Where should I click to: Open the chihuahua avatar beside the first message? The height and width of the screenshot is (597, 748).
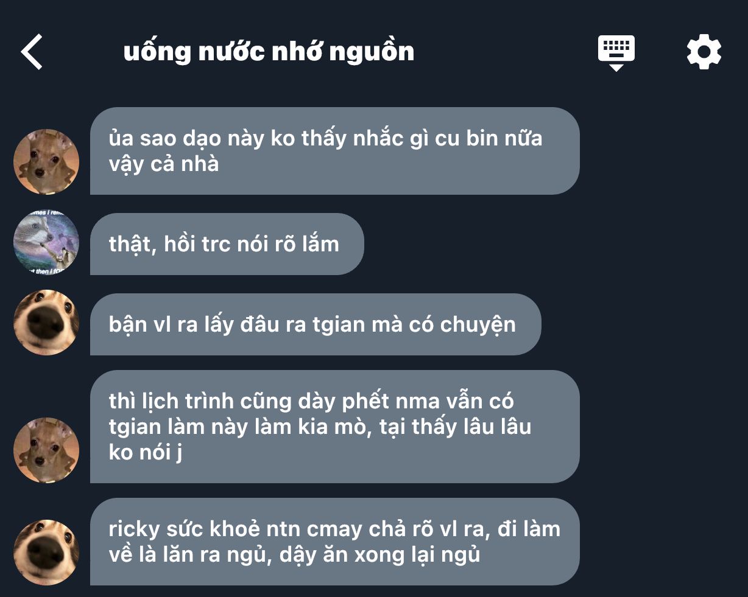click(x=46, y=161)
